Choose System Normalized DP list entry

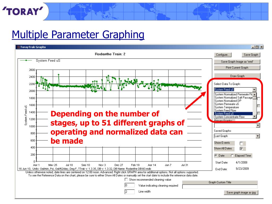pos(233,101)
